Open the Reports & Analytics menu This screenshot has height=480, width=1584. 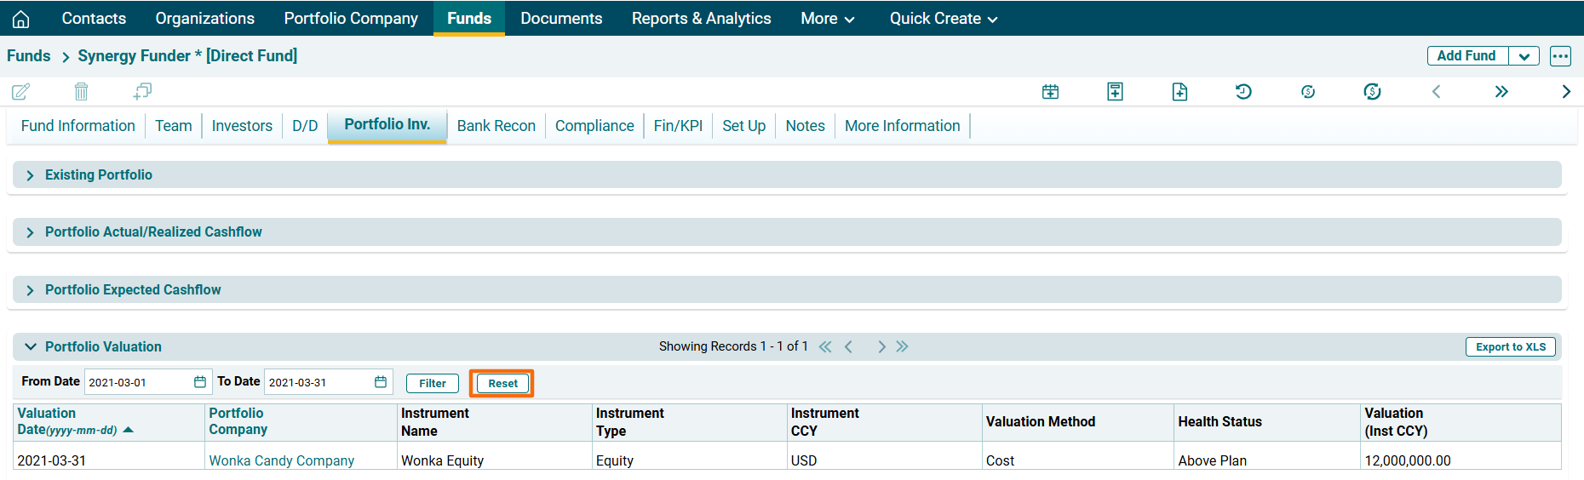click(701, 19)
